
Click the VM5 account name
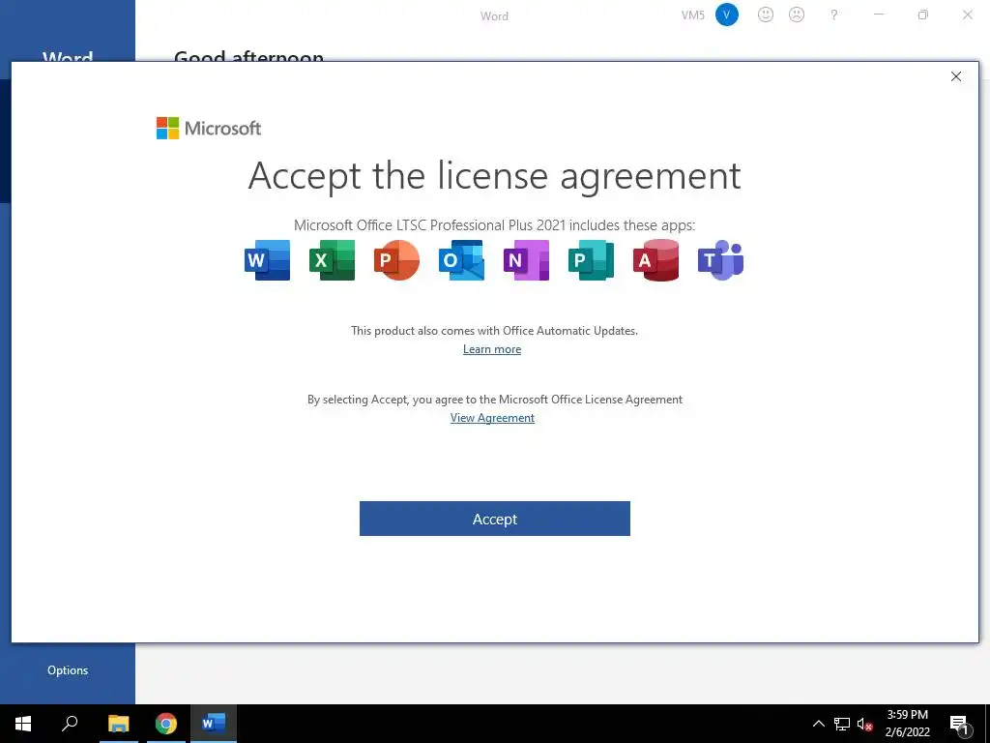[692, 15]
